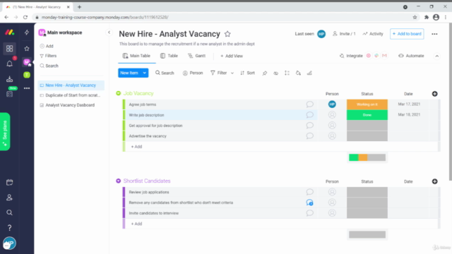Open Filter dropdown chevron

pyautogui.click(x=232, y=73)
